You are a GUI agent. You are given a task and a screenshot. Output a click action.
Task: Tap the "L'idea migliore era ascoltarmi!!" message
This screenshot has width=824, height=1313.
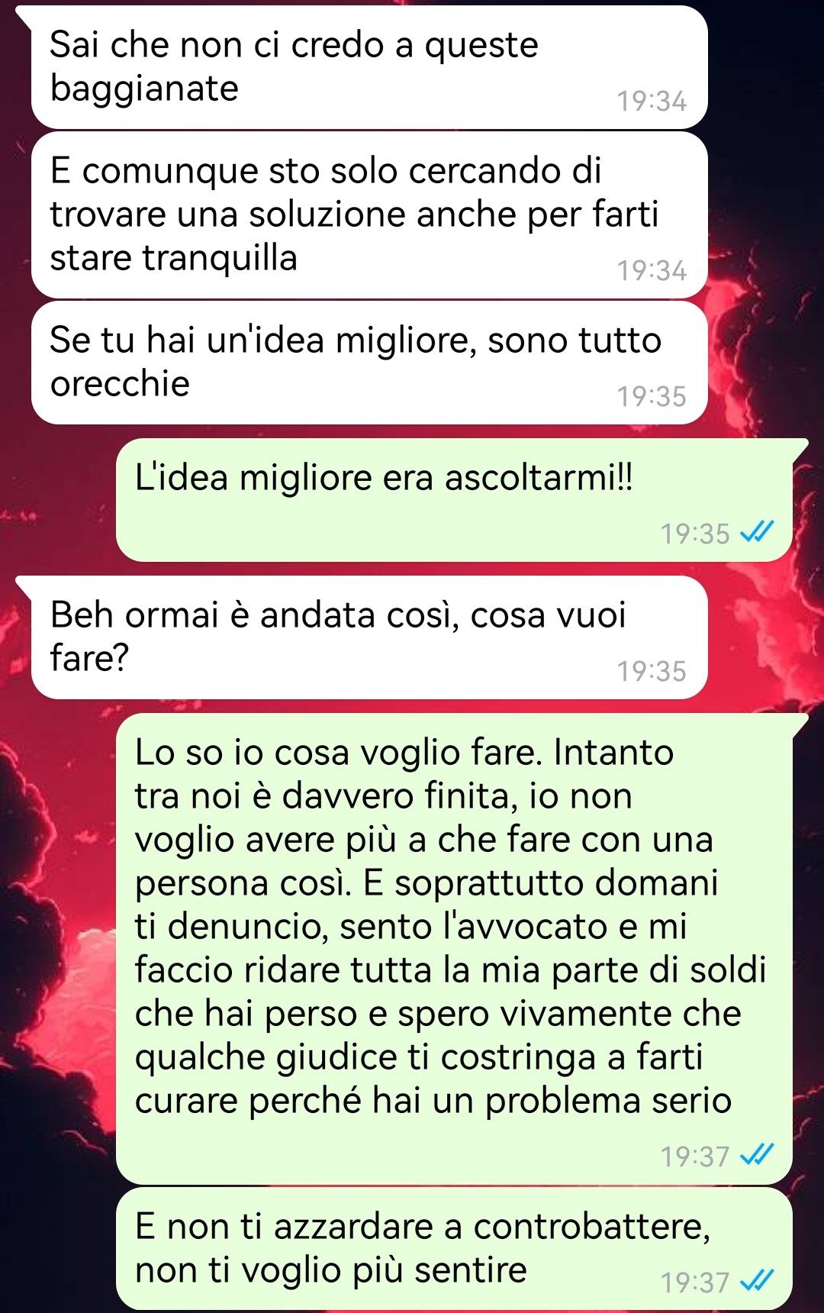coord(454,500)
